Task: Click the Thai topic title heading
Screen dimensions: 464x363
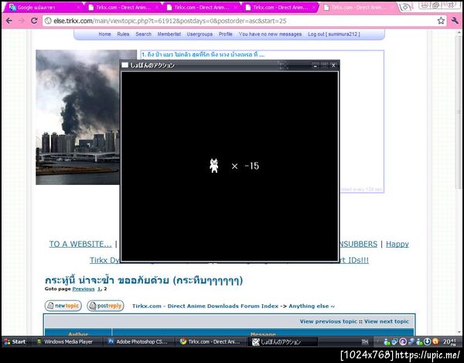Action: point(144,280)
